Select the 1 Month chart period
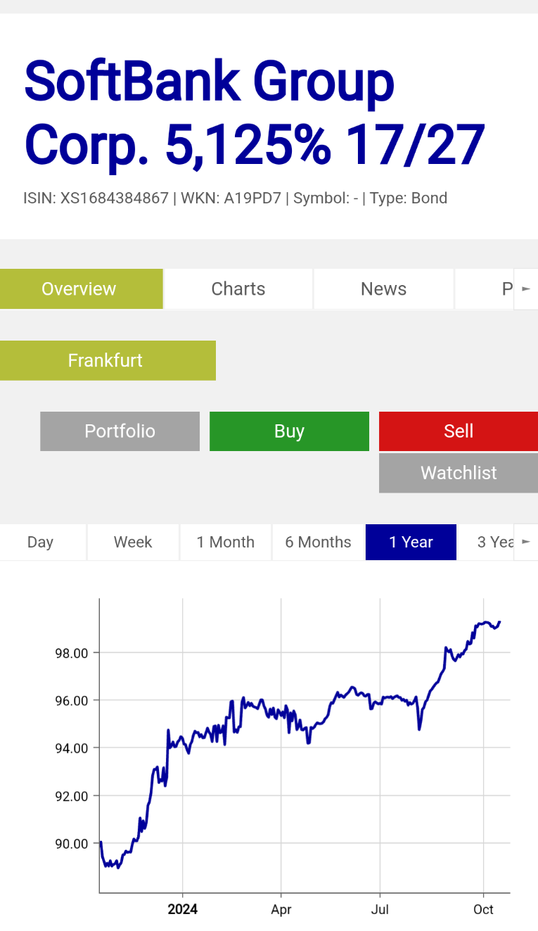 (x=225, y=542)
